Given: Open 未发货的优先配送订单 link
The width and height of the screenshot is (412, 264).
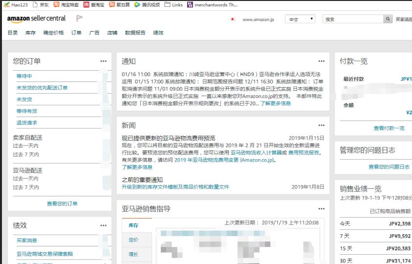Looking at the screenshot, I should point(42,88).
